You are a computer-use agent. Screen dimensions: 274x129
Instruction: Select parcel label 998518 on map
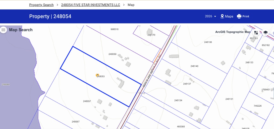[115, 29]
